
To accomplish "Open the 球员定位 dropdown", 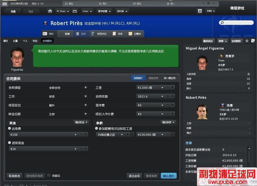I will point(85,105).
